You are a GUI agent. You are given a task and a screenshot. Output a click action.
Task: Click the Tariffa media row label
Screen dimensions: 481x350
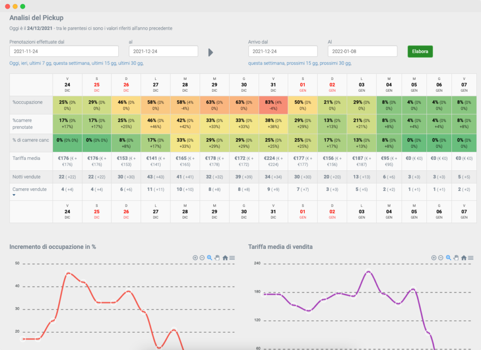(26, 158)
